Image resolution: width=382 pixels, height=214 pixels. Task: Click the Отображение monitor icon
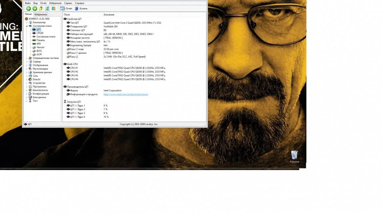[x=30, y=65]
